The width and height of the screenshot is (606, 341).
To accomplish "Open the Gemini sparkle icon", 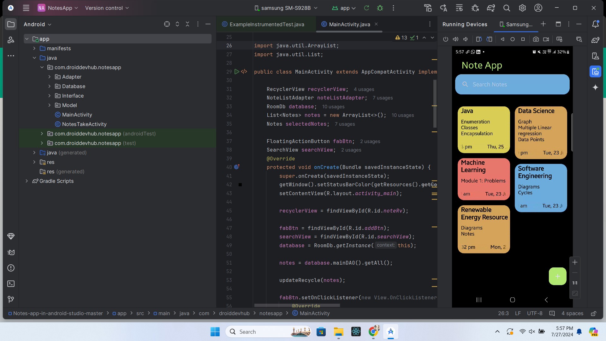I will 595,87.
